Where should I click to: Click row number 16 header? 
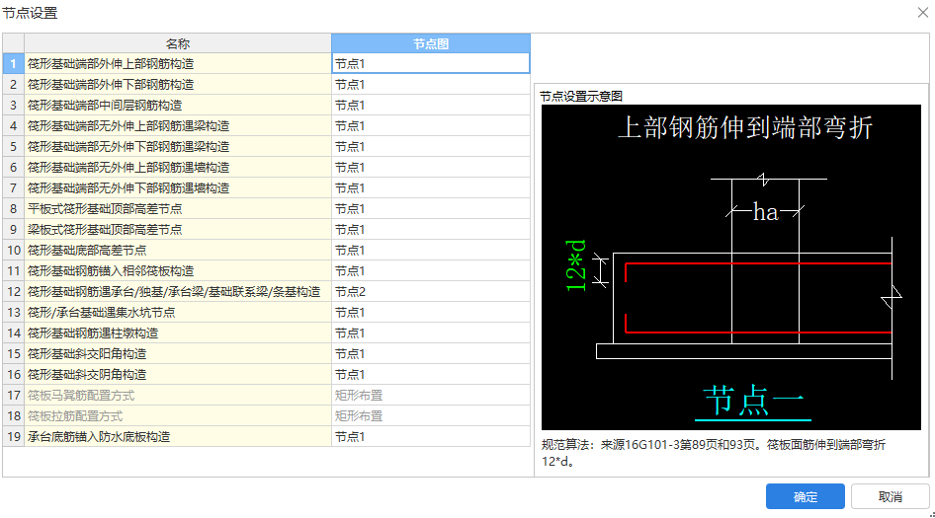pyautogui.click(x=13, y=375)
